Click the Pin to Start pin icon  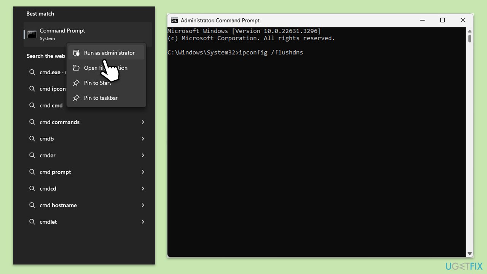[x=76, y=83]
